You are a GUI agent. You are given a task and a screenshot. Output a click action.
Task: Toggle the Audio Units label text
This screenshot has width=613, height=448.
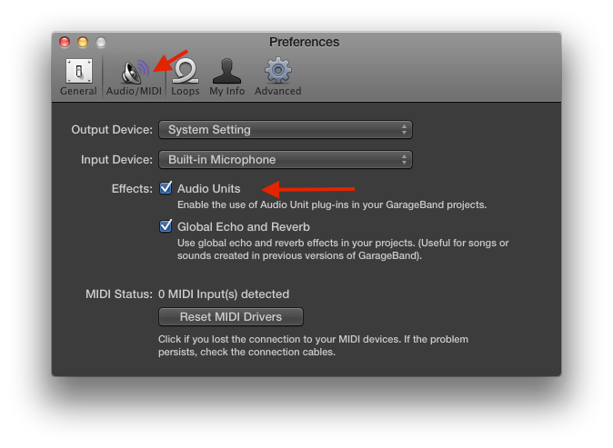[209, 189]
